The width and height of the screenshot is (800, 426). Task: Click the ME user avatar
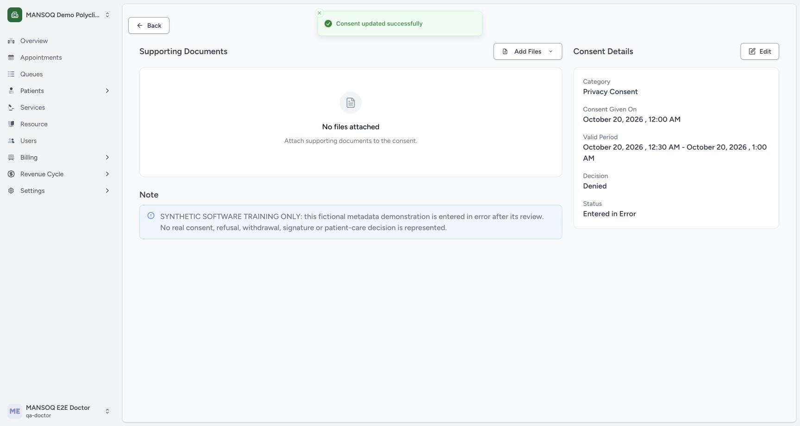tap(15, 411)
